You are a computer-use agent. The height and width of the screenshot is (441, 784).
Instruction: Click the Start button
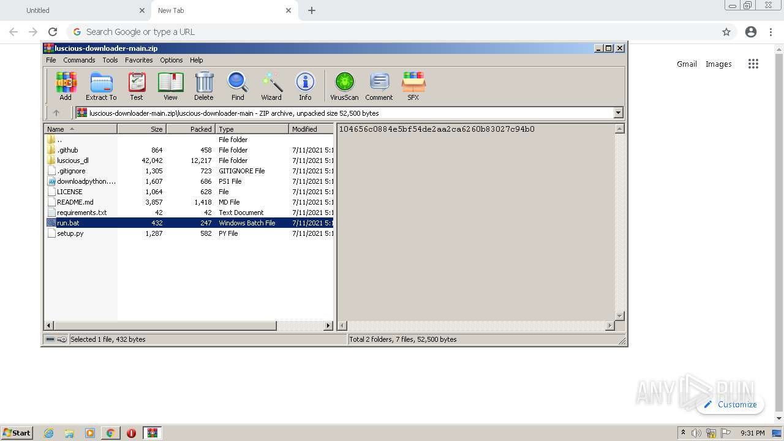(17, 433)
